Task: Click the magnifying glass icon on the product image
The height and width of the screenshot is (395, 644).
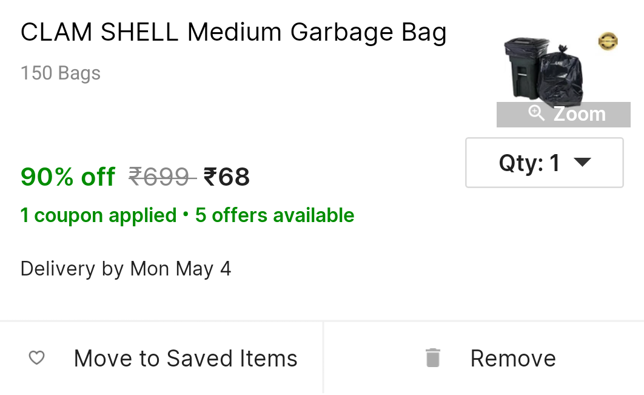Action: (x=536, y=113)
